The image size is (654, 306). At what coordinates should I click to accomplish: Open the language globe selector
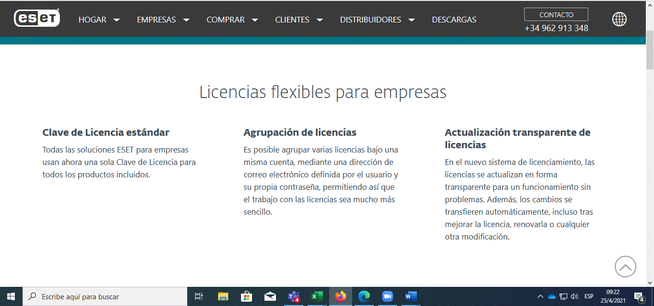619,19
